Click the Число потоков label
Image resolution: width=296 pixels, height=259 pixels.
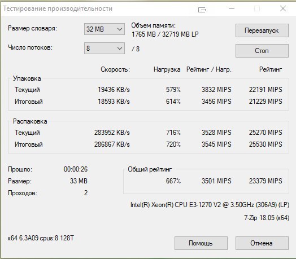click(x=30, y=47)
